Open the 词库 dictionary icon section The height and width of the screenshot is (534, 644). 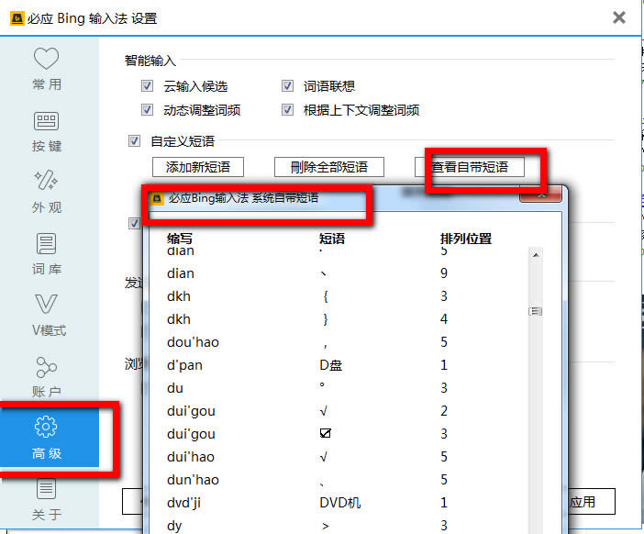pos(47,254)
